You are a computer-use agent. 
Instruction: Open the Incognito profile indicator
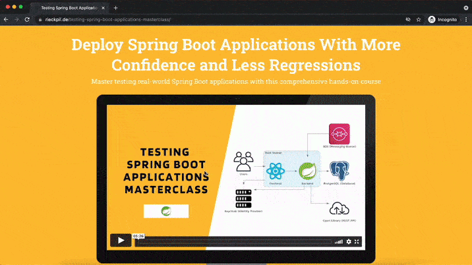point(443,20)
